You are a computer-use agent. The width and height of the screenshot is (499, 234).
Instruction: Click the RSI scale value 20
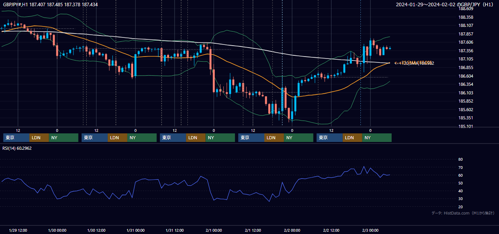[460, 207]
